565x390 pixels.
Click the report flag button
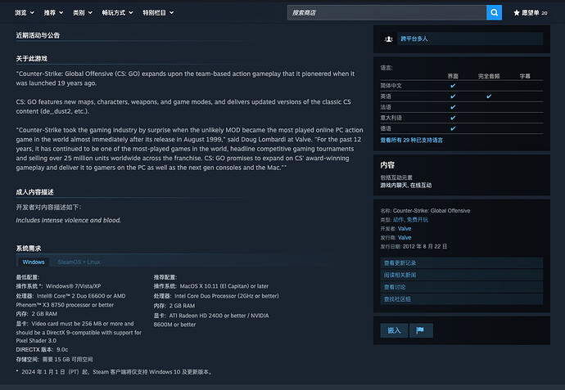(421, 330)
